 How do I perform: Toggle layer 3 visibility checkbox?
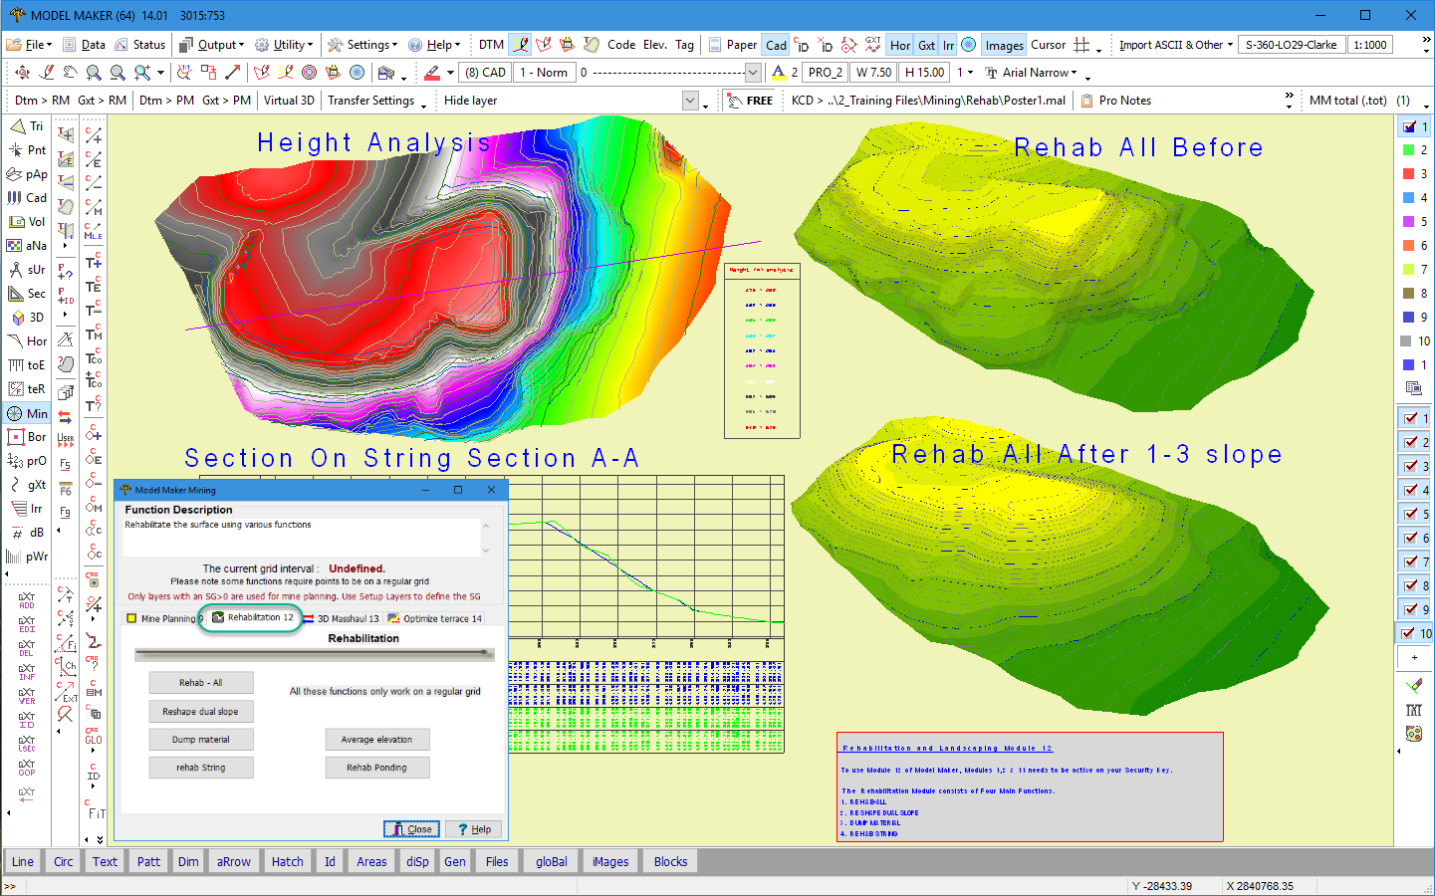1410,466
